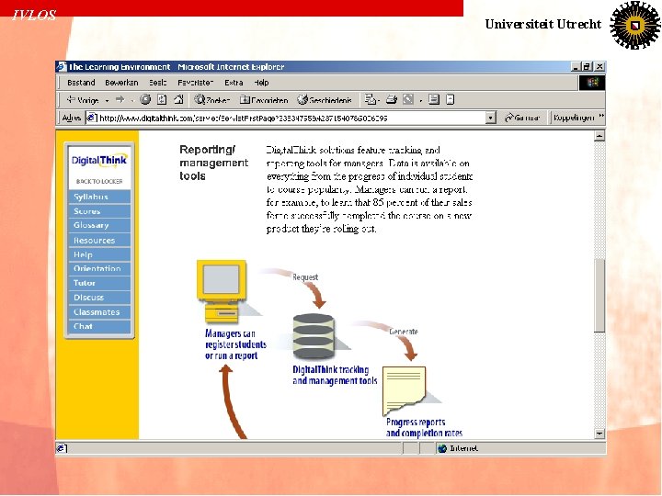
Task: Open Zoeken search in toolbar
Action: [212, 100]
